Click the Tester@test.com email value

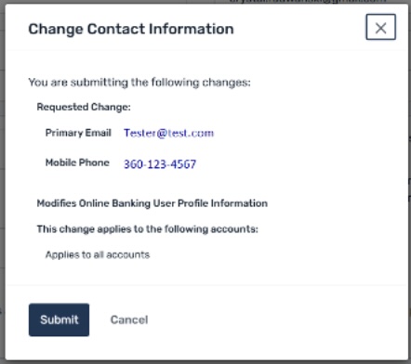coord(168,133)
